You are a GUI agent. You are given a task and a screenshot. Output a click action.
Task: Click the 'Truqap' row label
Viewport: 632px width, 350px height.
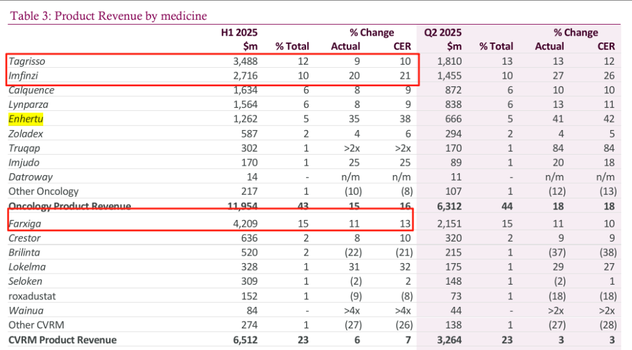point(24,149)
